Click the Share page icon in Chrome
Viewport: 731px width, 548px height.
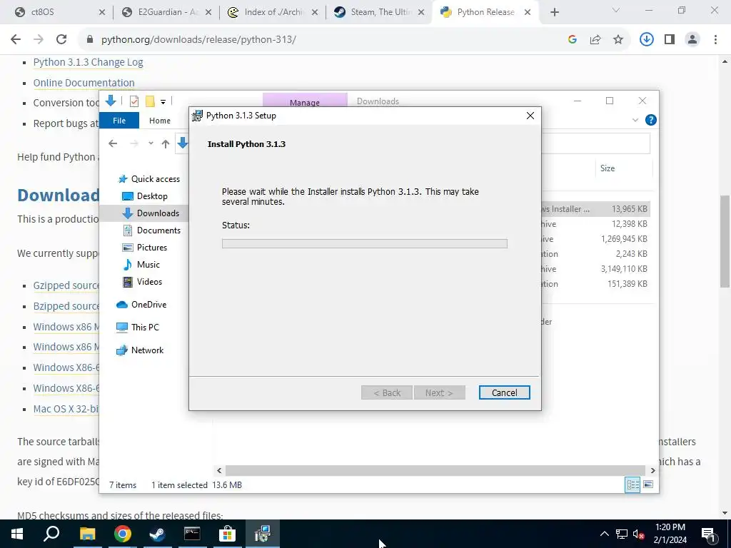click(595, 40)
